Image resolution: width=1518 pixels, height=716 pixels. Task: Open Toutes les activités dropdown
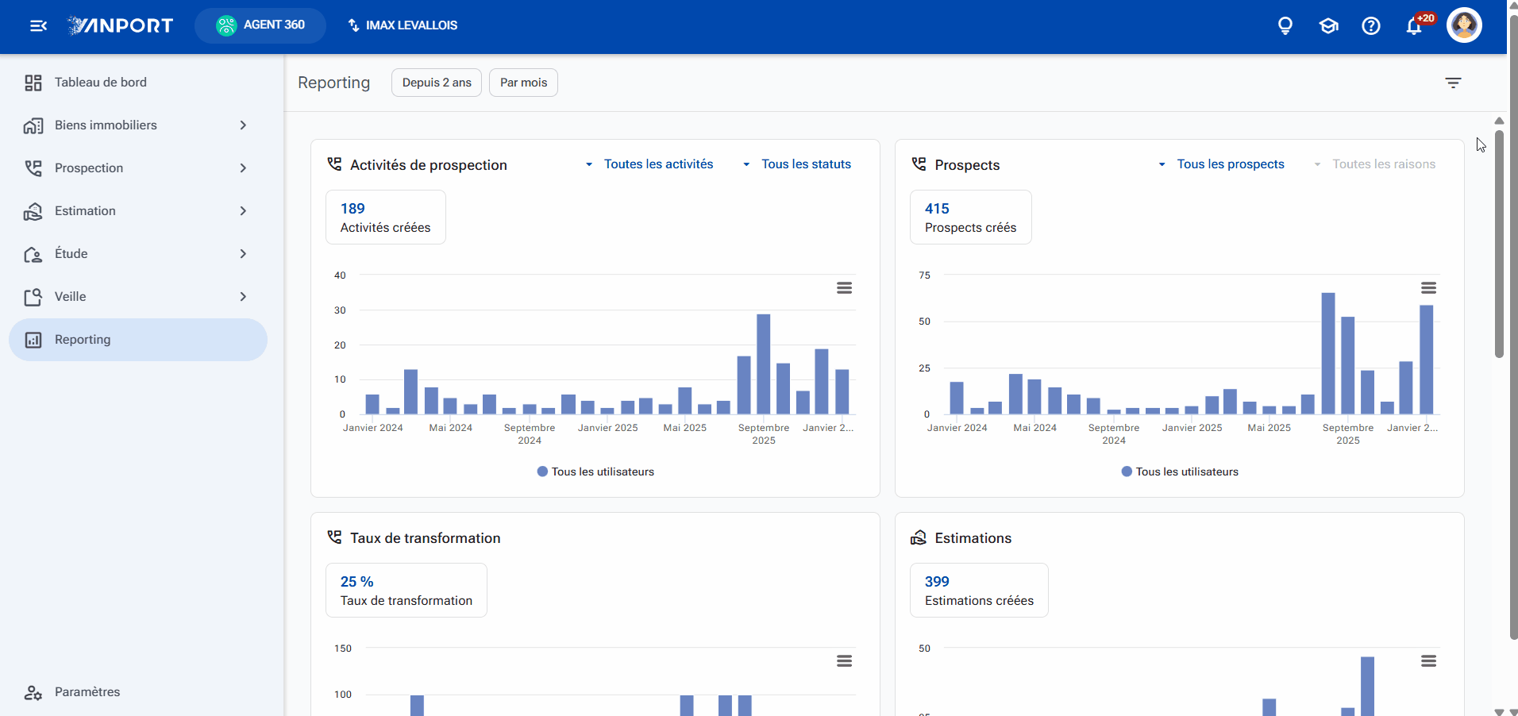click(x=649, y=164)
